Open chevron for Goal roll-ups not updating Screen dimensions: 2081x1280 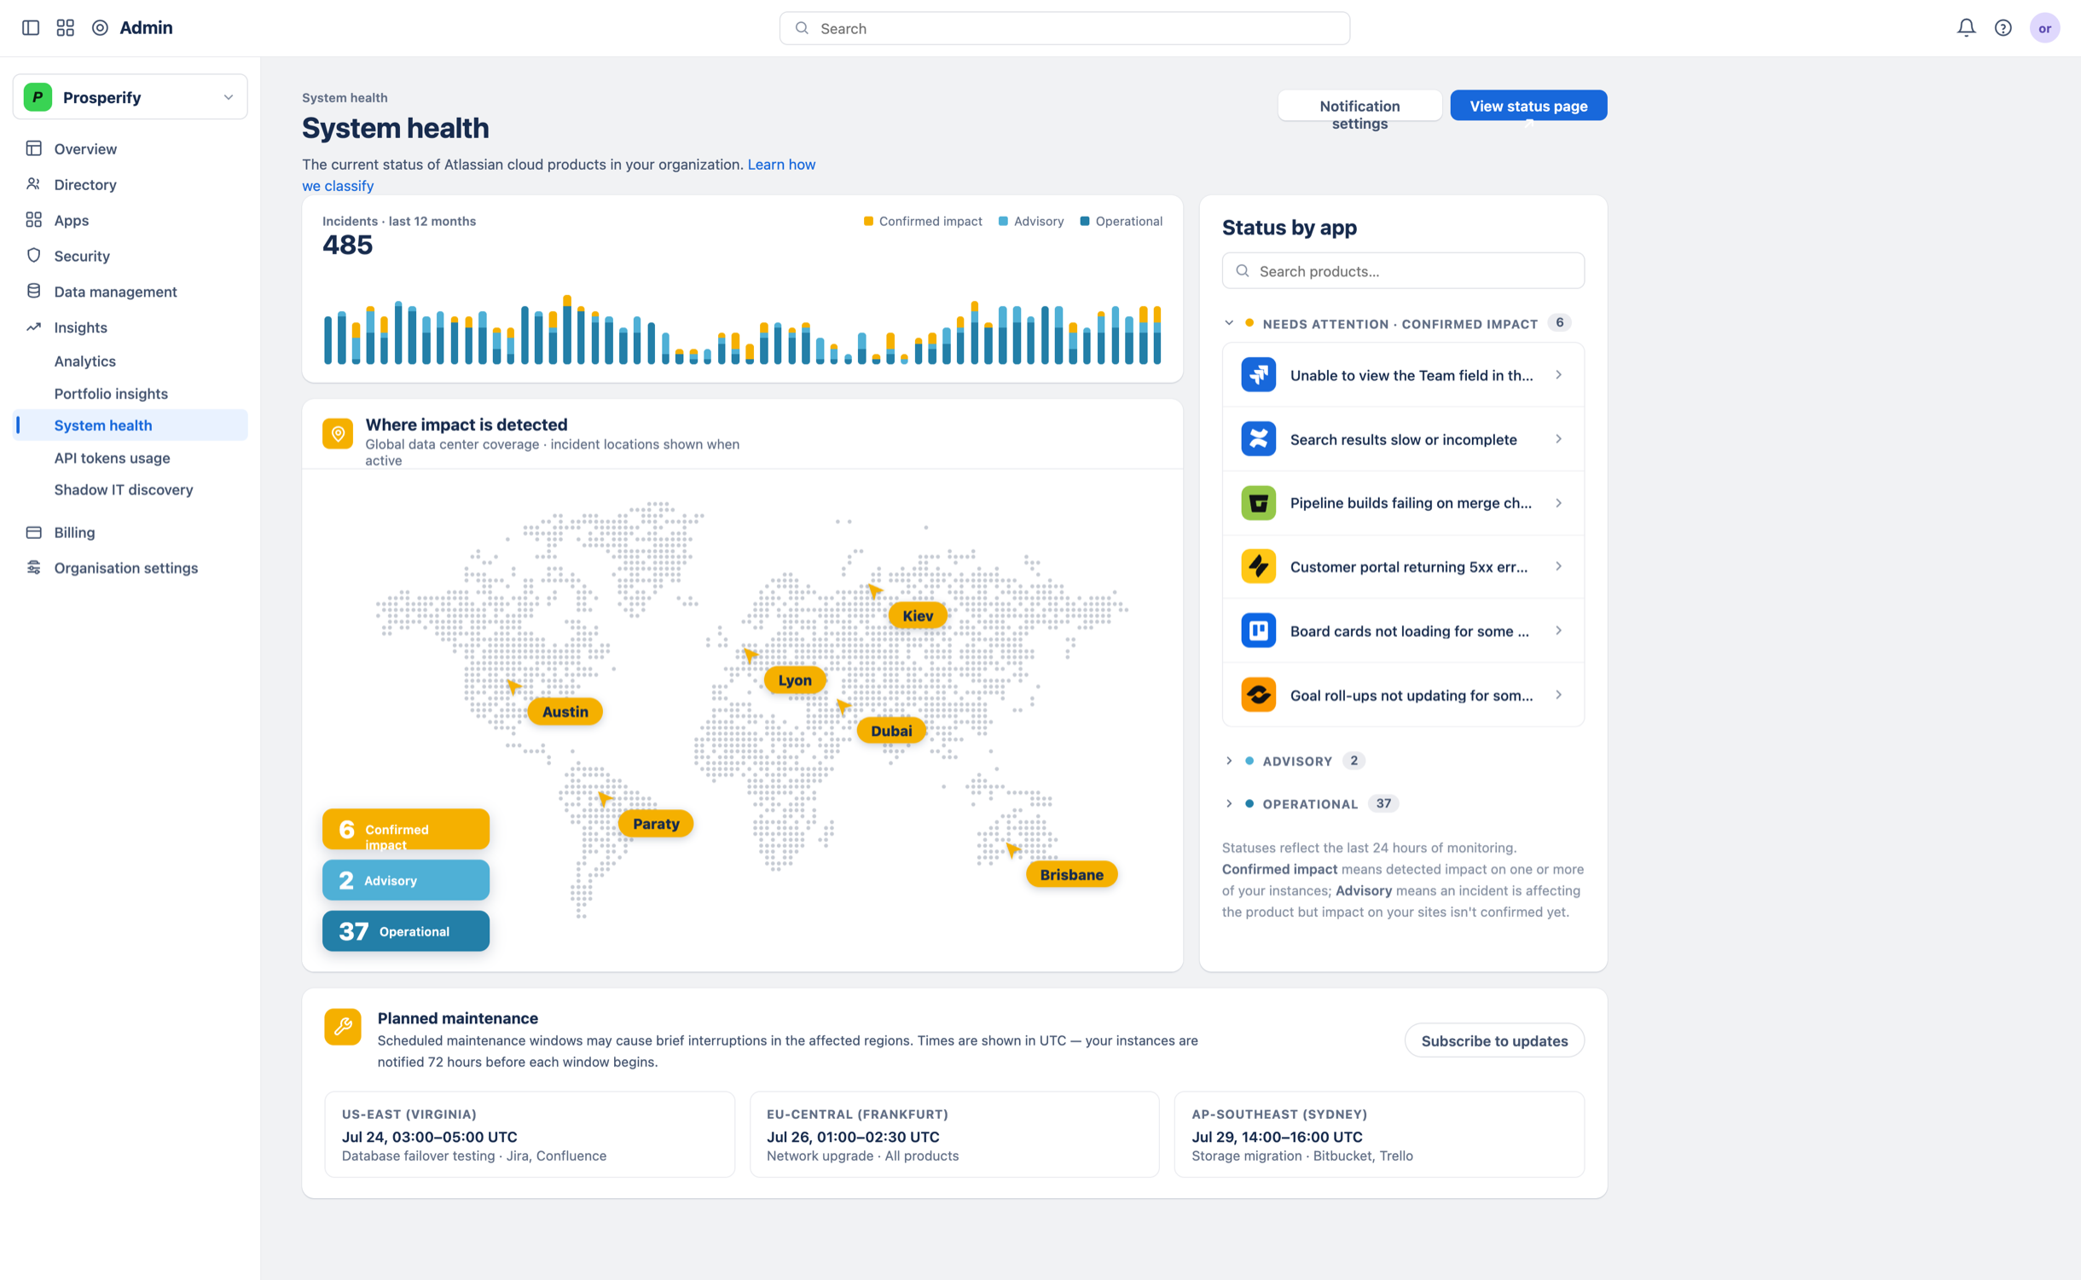pyautogui.click(x=1559, y=695)
